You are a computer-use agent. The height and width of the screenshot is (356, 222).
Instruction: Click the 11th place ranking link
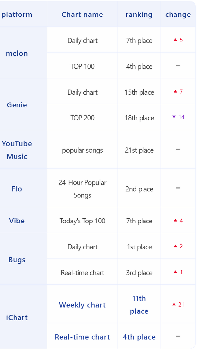139,305
